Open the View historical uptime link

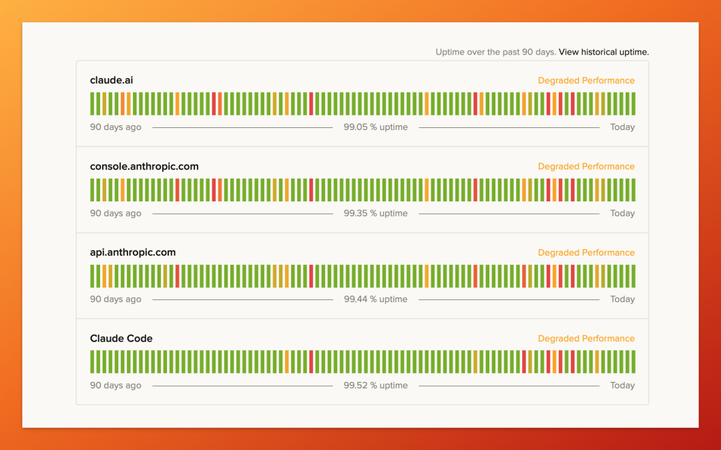pos(604,52)
